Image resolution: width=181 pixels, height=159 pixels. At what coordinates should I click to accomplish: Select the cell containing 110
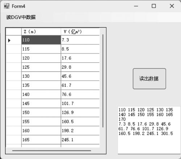[x=41, y=40]
